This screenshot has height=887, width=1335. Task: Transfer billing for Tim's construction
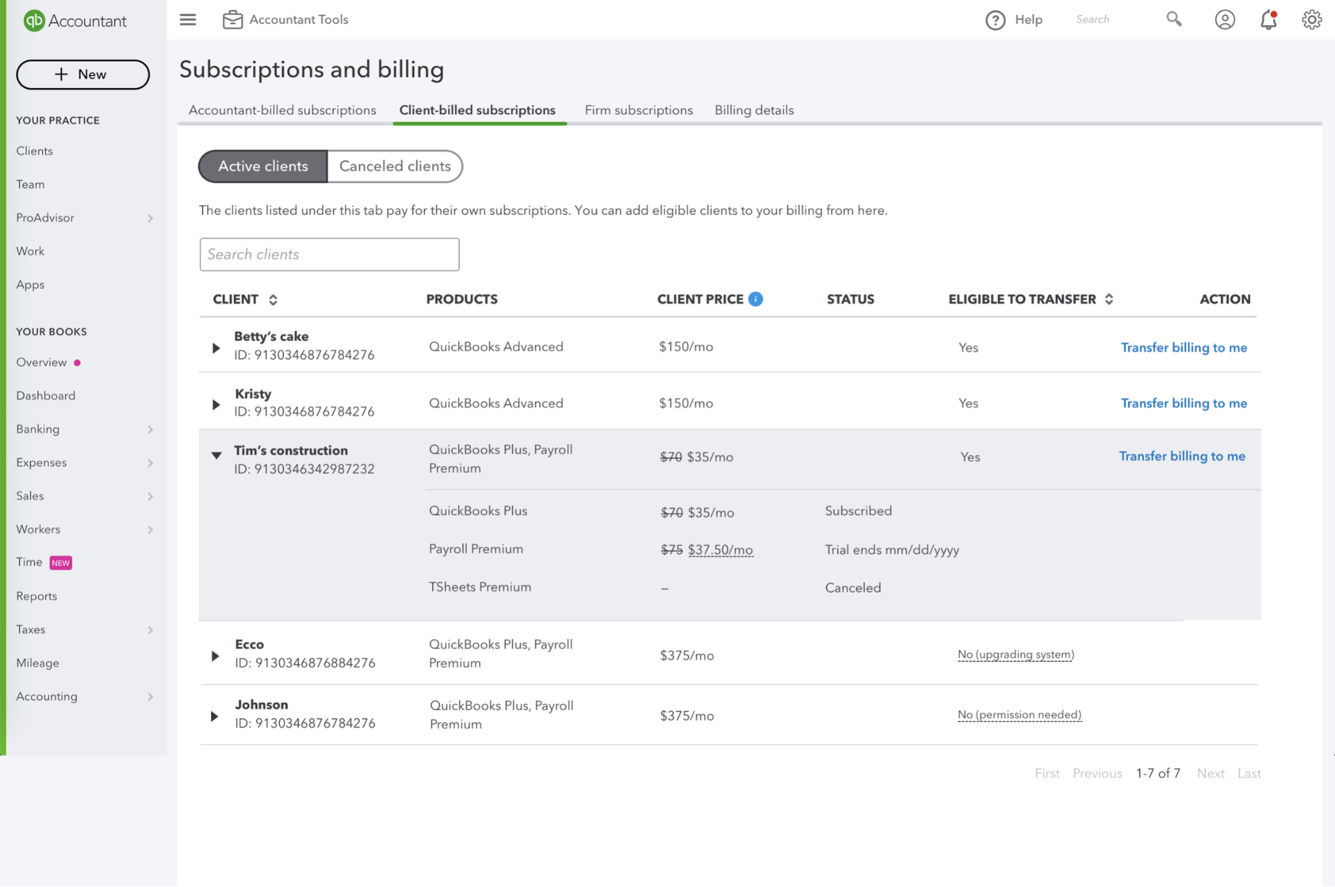[1181, 456]
